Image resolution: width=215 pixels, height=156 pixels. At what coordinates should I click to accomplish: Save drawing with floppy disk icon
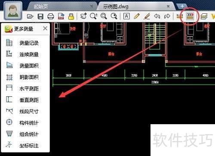pos(40,16)
